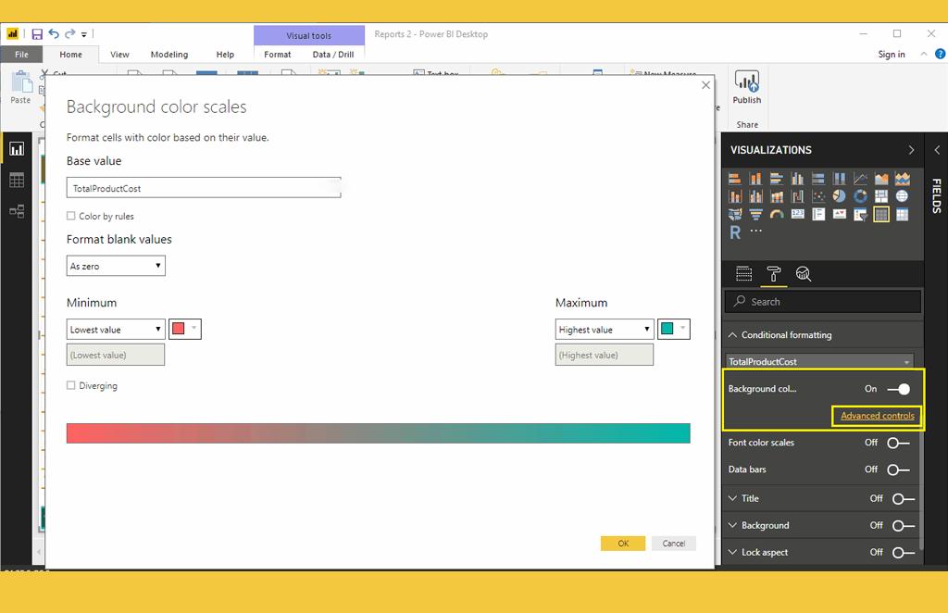The image size is (948, 613).
Task: Switch to Data view in left sidebar
Action: pos(17,180)
